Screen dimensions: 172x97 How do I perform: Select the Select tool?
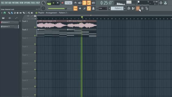click(26, 13)
